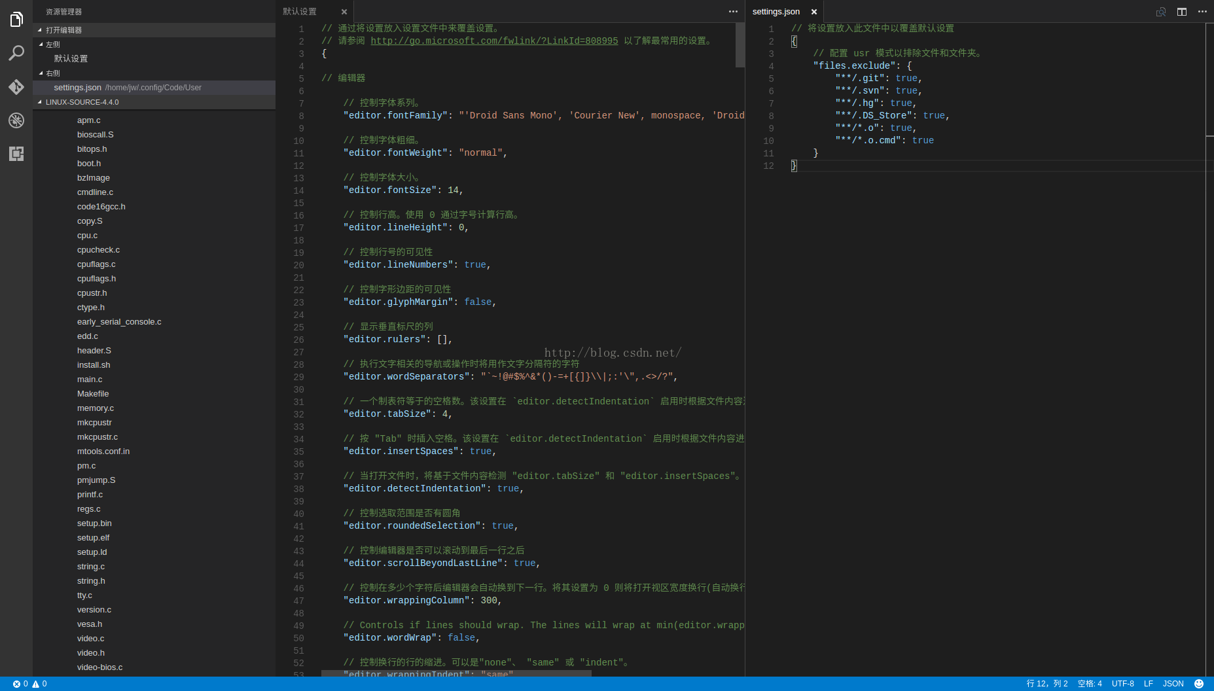Click the default settings vertical scrollbar thumb
The height and width of the screenshot is (691, 1214).
[x=740, y=45]
